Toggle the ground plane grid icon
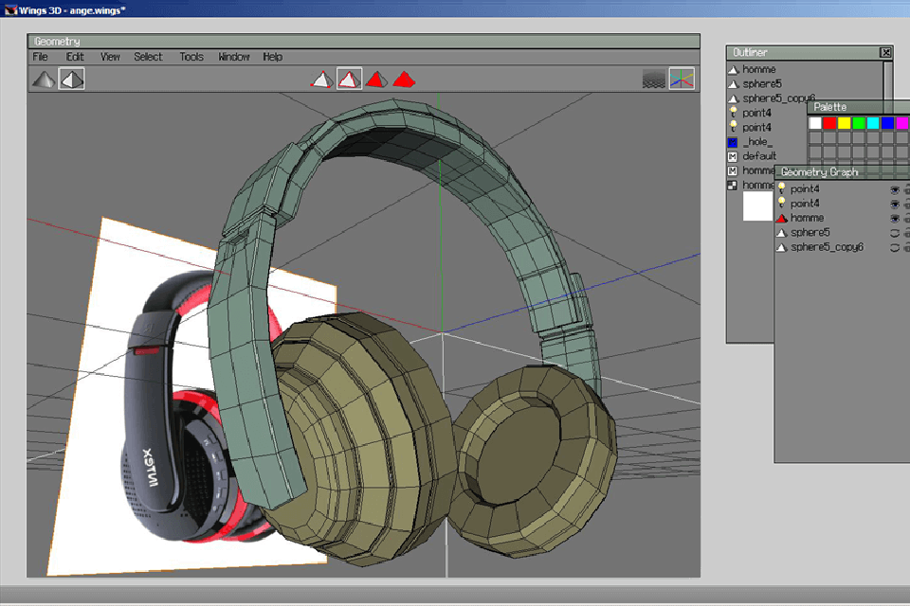Screen dimensions: 910x606 point(654,80)
